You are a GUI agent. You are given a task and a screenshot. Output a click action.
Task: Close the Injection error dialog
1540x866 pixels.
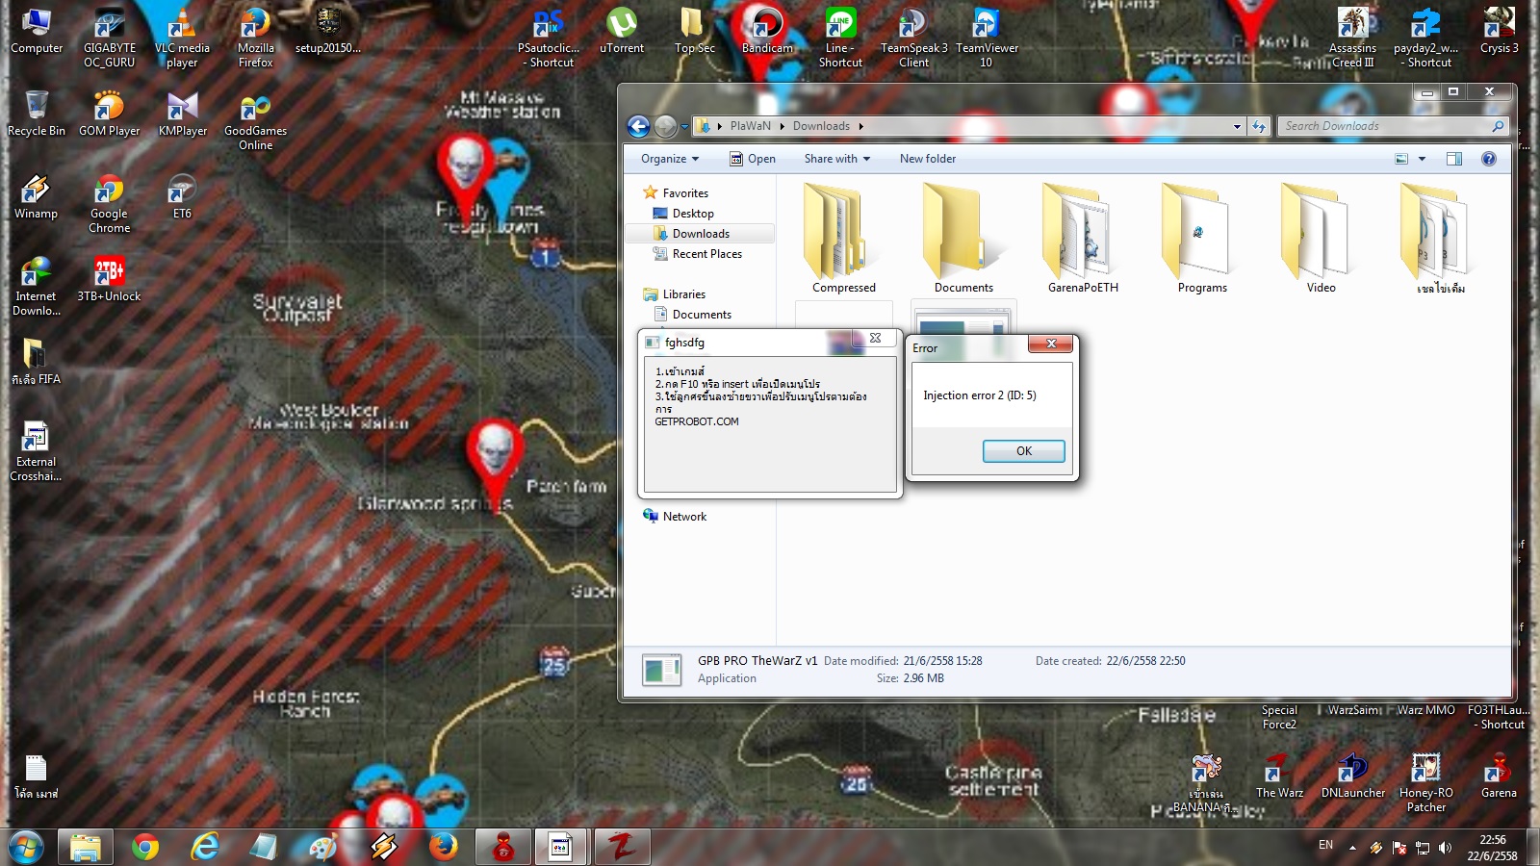point(1051,344)
